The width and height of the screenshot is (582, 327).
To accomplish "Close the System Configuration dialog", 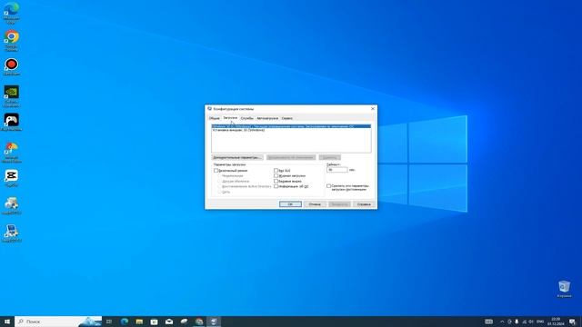I will pos(373,109).
